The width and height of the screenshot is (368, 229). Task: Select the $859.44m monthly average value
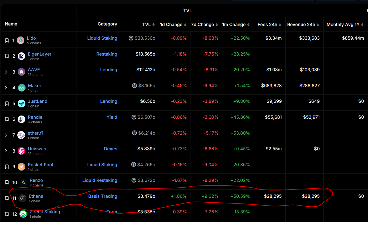click(353, 38)
